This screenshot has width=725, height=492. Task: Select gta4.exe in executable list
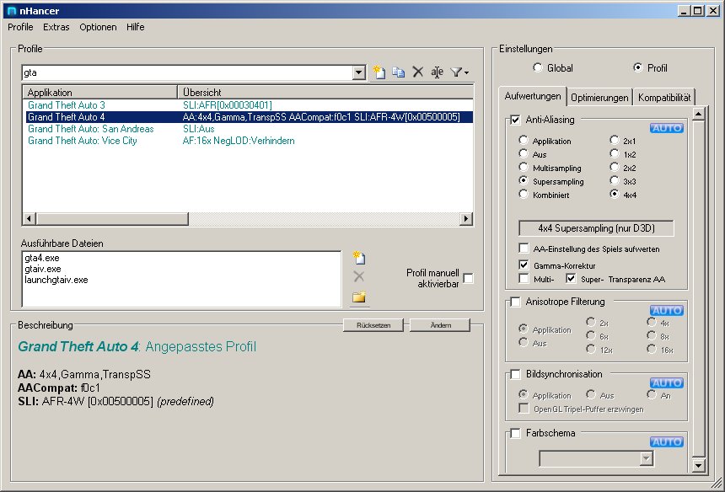coord(42,258)
